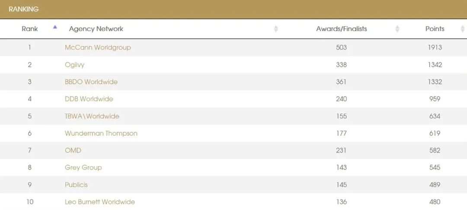Click Grey Group's points value 545
Screen dimensions: 467x210
coord(435,168)
